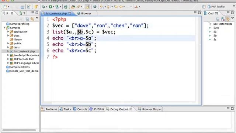Click the Last Edit Location arrow icon
Viewport: 236px width, 133px height.
pyautogui.click(x=116, y=7)
